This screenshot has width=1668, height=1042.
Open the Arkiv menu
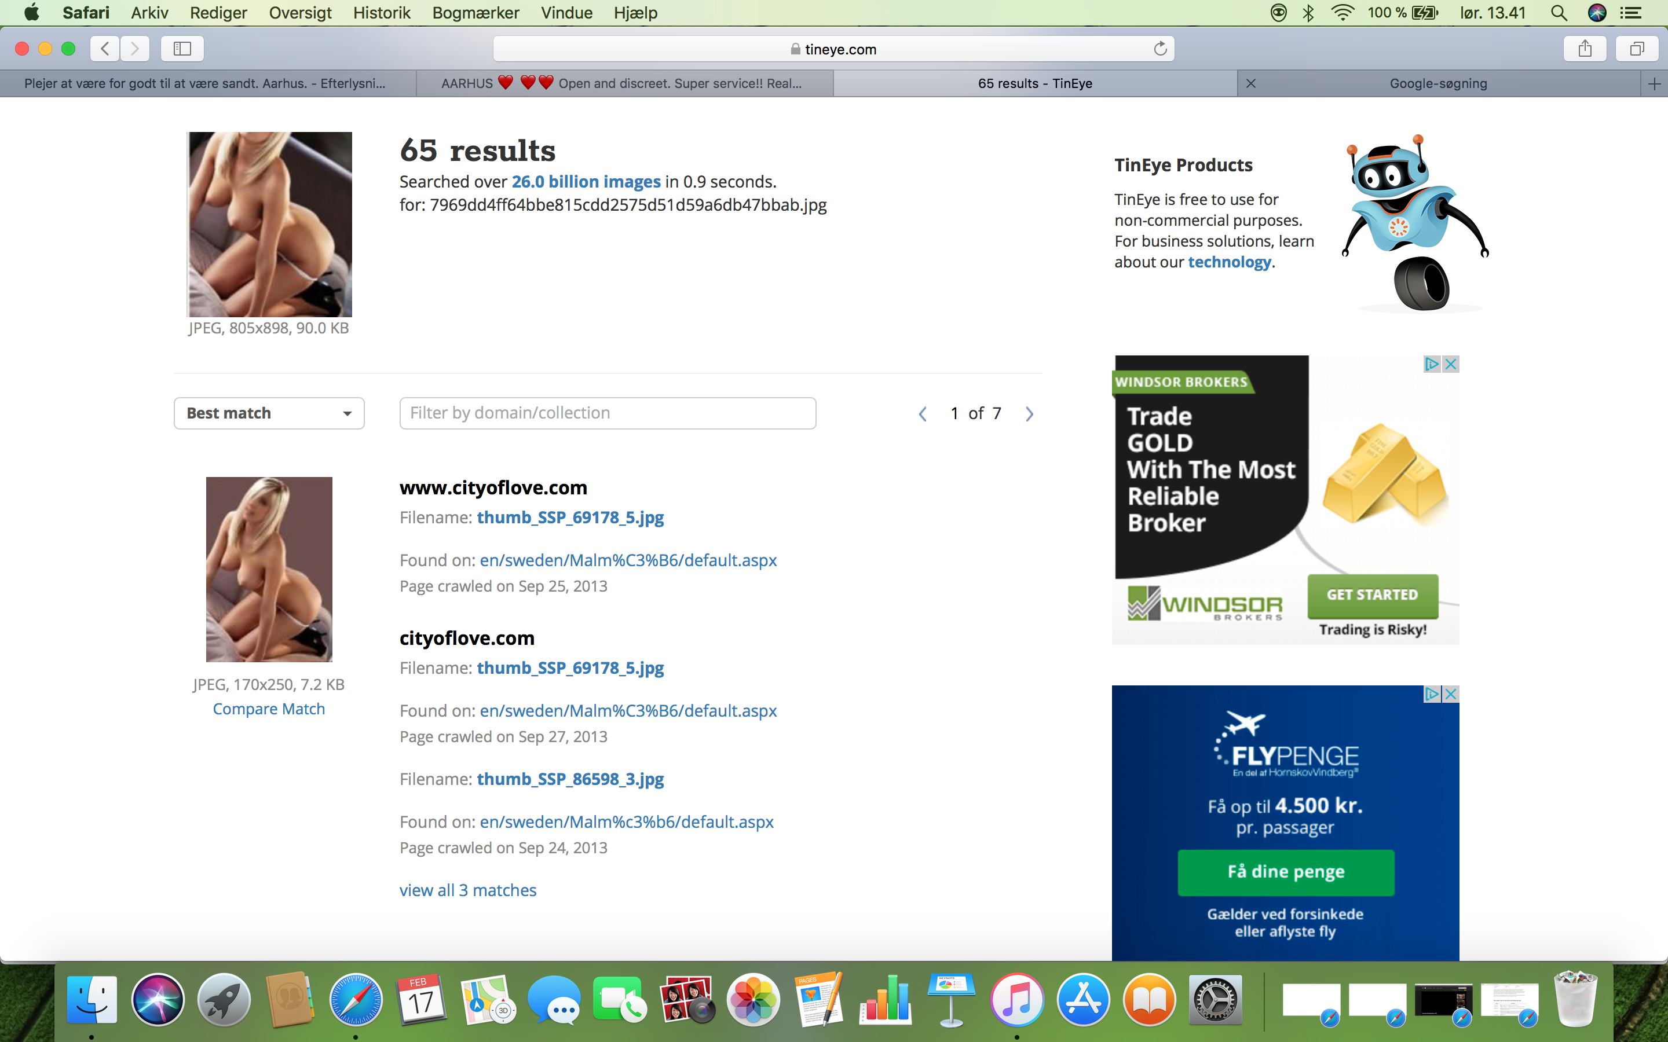pyautogui.click(x=149, y=12)
